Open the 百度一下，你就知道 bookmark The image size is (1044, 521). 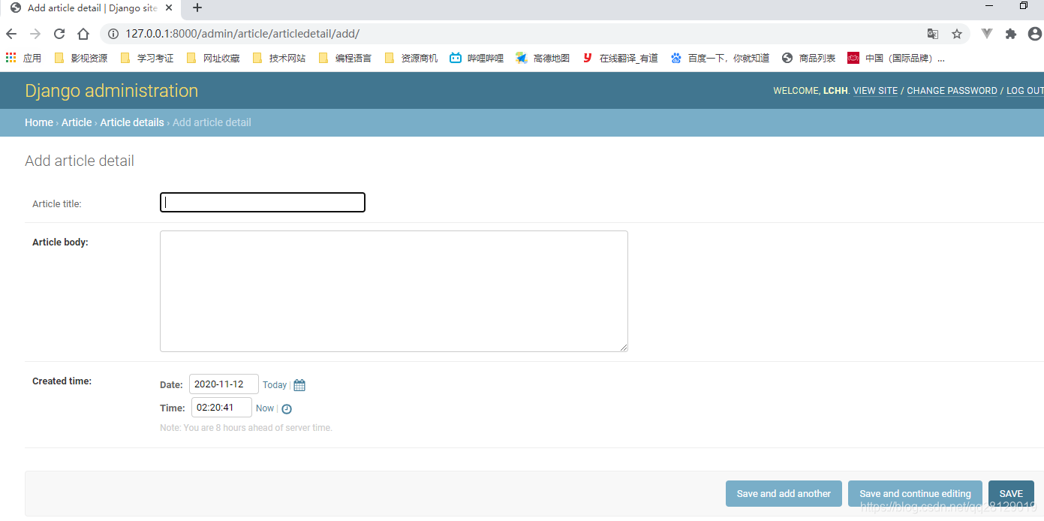pyautogui.click(x=720, y=58)
